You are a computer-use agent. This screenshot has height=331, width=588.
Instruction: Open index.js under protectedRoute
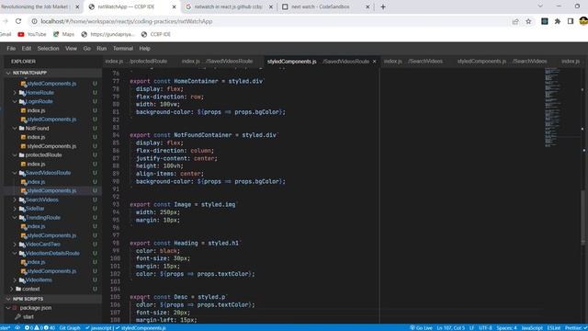click(36, 164)
